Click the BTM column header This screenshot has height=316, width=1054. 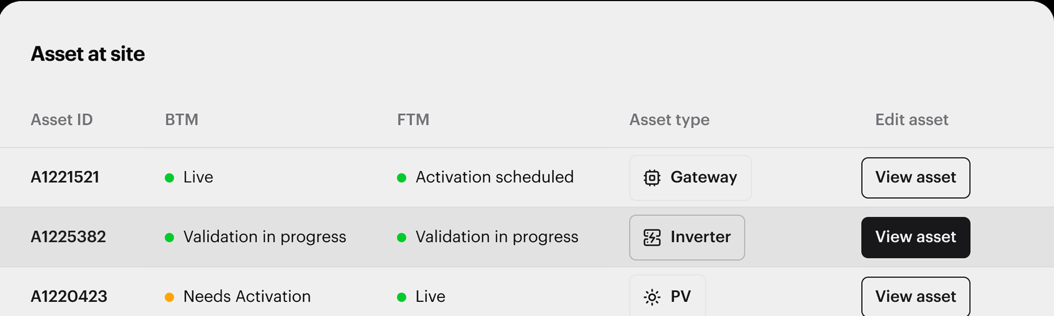click(182, 120)
